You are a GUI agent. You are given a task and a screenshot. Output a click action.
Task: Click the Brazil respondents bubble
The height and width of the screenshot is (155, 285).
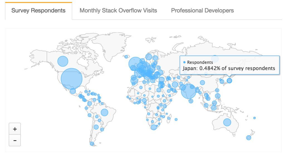pyautogui.click(x=104, y=112)
